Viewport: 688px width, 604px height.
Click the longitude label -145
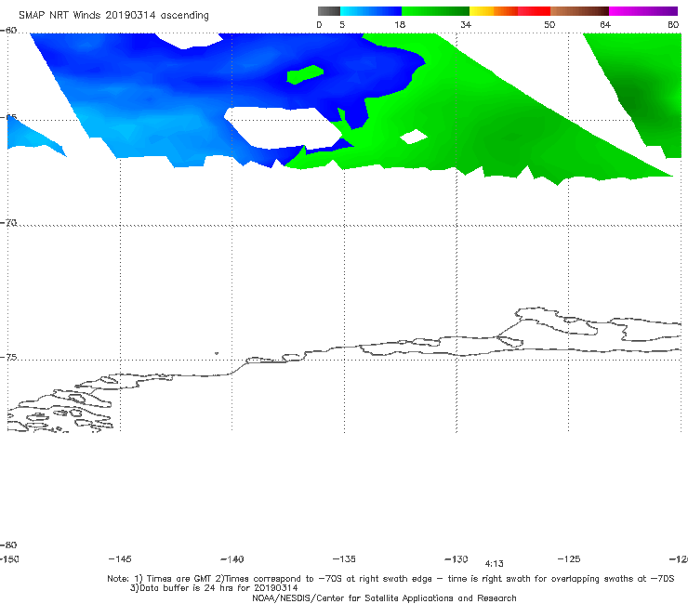[120, 558]
